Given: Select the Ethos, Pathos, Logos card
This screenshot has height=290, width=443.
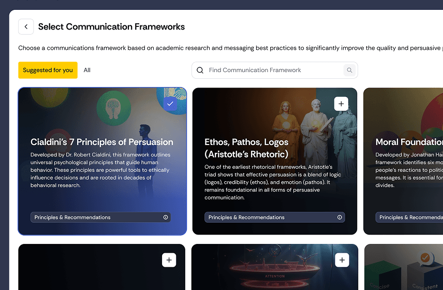Looking at the screenshot, I should [x=275, y=162].
